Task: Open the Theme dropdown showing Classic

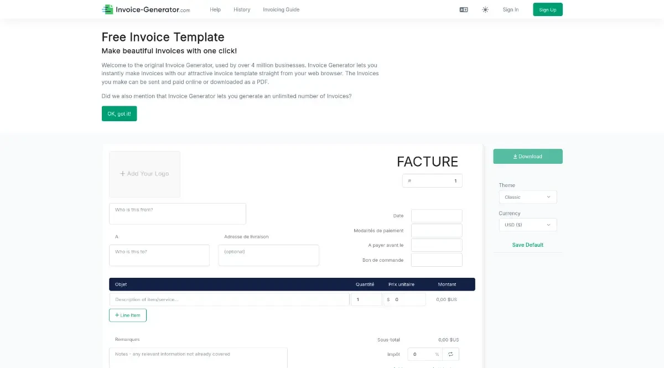Action: tap(527, 197)
